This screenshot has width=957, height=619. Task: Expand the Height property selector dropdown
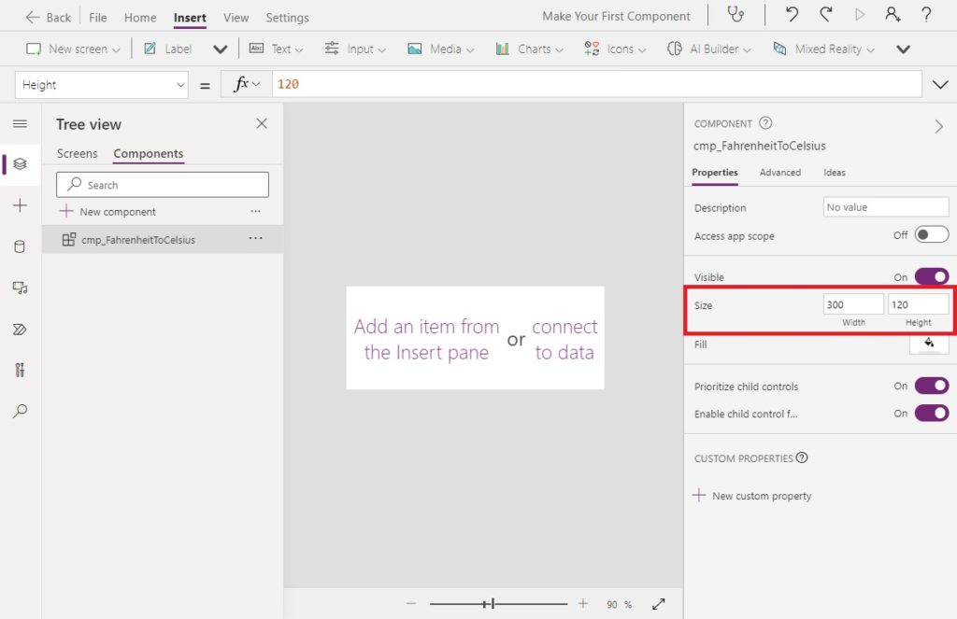coord(182,84)
